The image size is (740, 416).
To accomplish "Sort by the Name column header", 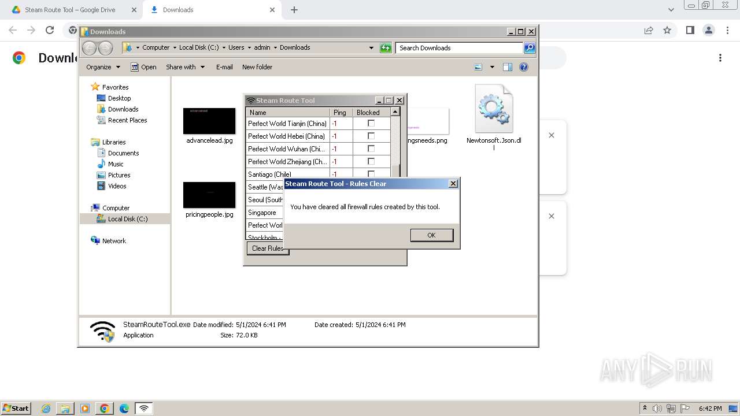I will (x=288, y=112).
